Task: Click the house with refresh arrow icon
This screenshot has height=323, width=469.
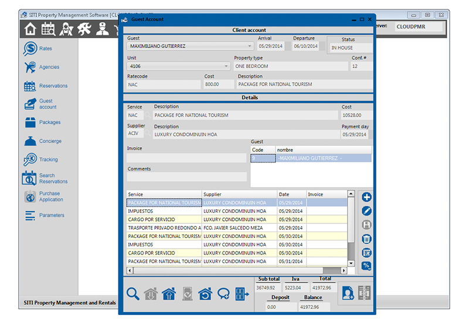Action: [x=205, y=294]
